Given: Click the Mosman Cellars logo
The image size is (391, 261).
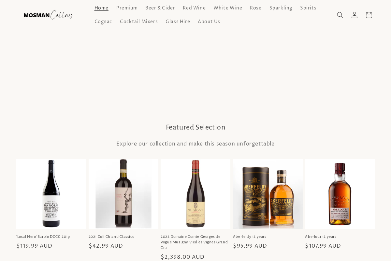Looking at the screenshot, I should click(48, 15).
